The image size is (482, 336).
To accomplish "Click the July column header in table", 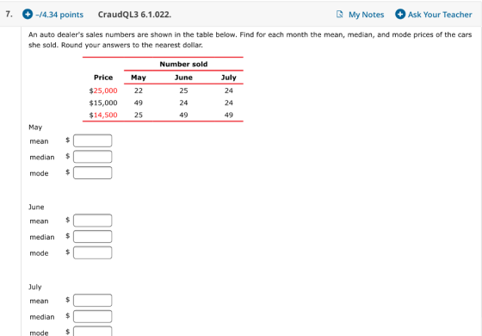I will (x=229, y=78).
